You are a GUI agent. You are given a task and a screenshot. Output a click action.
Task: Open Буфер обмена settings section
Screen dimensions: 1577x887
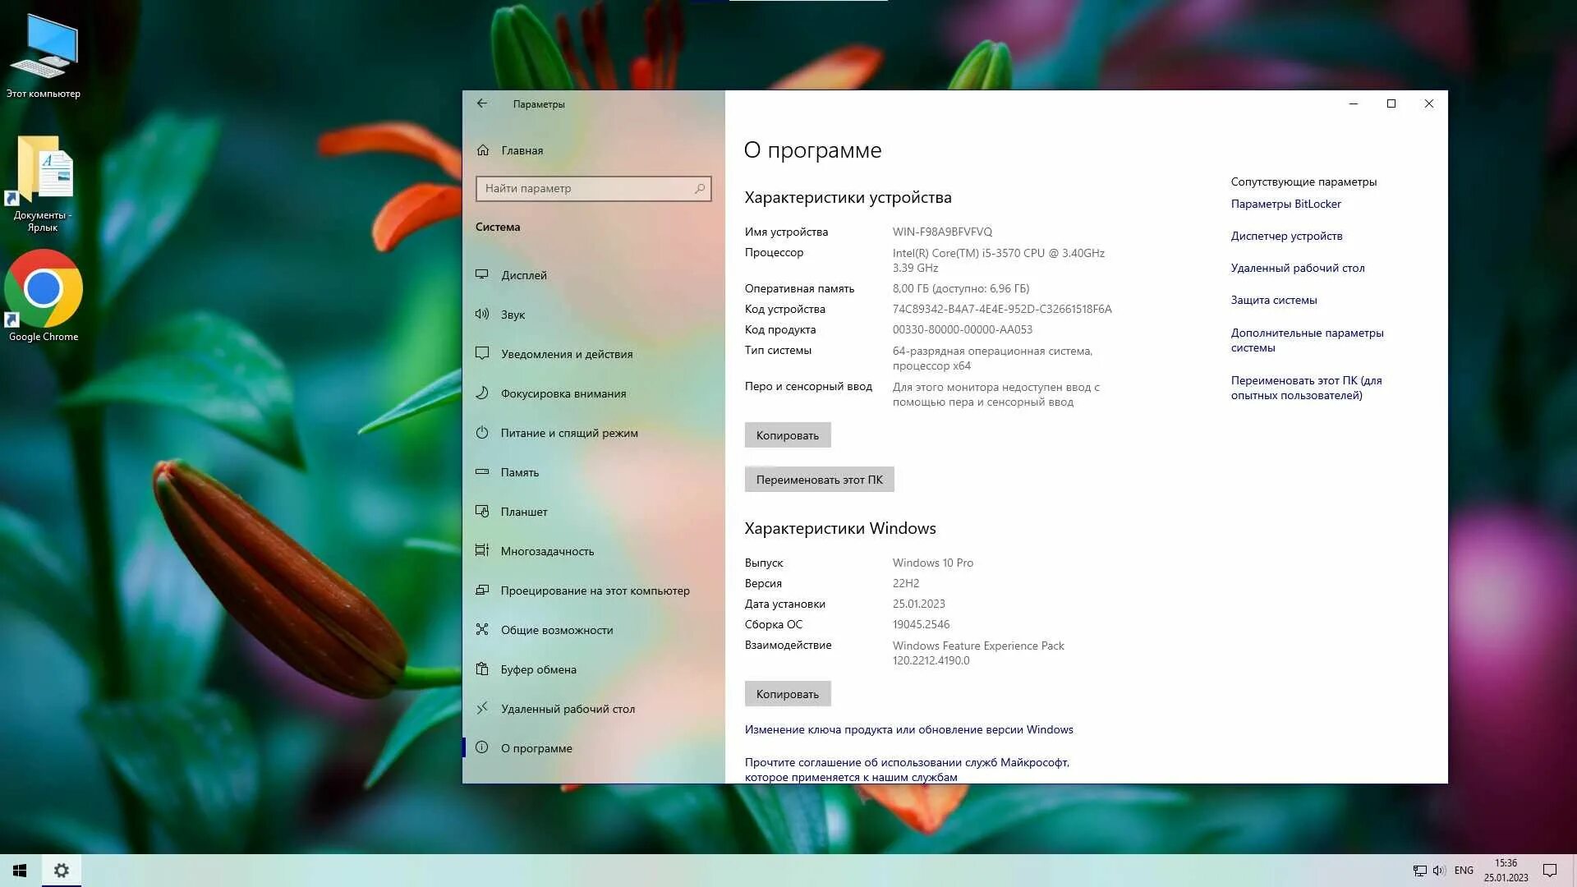pos(538,669)
